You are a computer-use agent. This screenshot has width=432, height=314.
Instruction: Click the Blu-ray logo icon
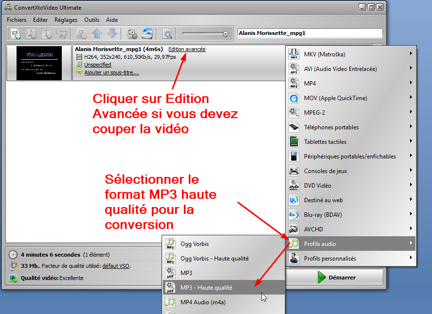[294, 214]
